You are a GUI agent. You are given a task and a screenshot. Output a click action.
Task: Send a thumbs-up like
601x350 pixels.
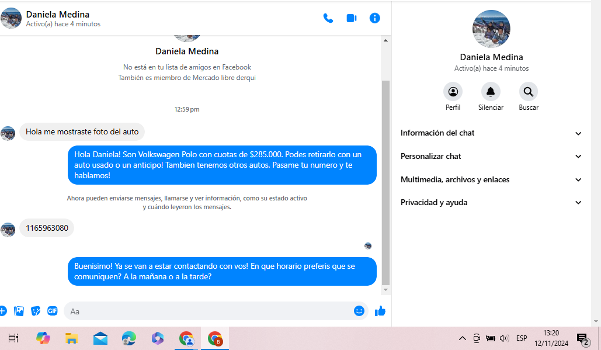point(380,311)
